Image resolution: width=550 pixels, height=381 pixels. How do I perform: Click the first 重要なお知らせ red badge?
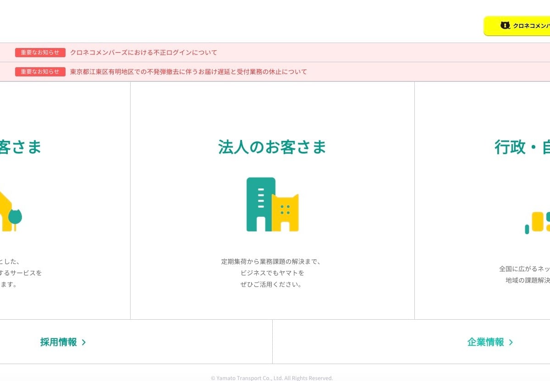click(40, 53)
